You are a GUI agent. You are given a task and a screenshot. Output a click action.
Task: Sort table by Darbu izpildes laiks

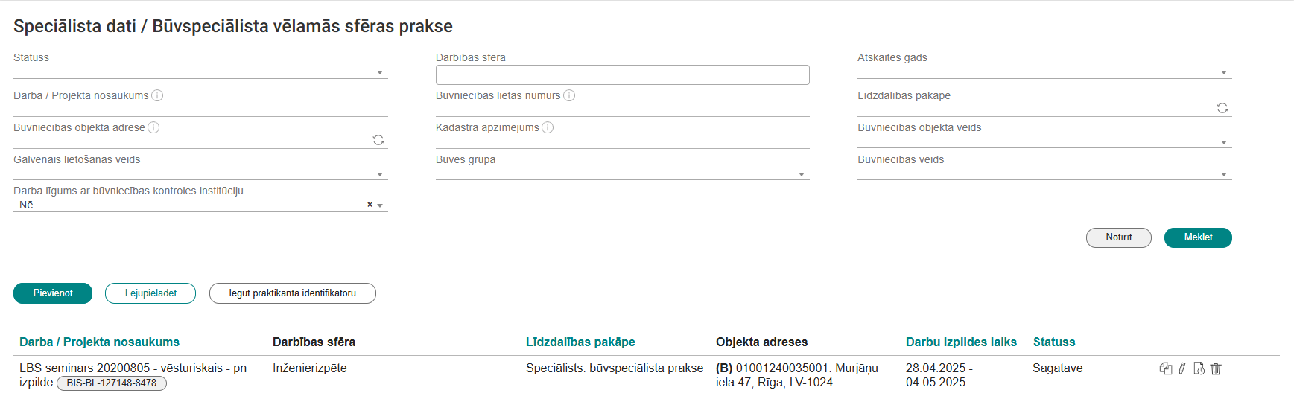[x=961, y=342]
